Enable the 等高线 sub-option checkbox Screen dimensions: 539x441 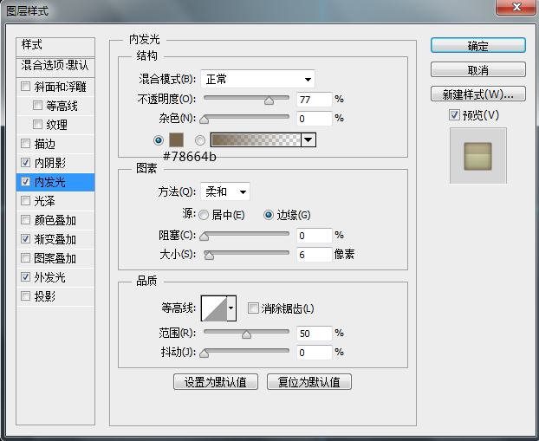point(37,105)
